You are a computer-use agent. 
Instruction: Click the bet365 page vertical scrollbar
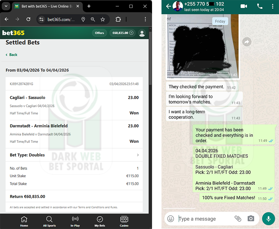coord(150,70)
